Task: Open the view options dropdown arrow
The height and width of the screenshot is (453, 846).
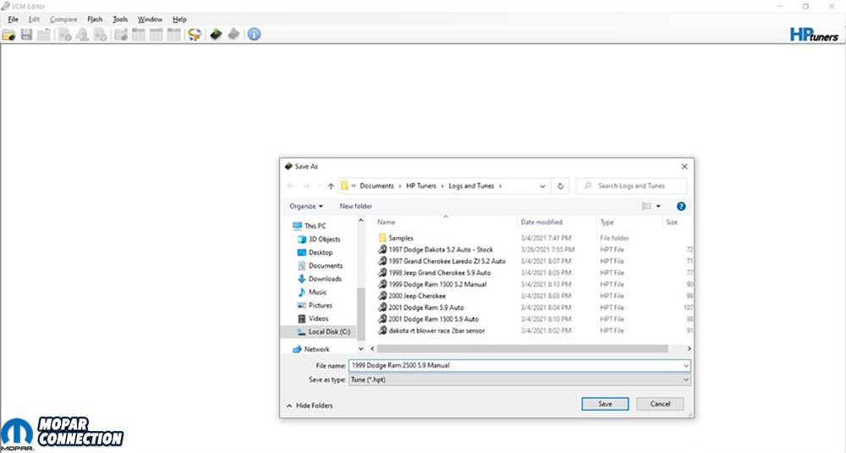Action: [x=658, y=206]
